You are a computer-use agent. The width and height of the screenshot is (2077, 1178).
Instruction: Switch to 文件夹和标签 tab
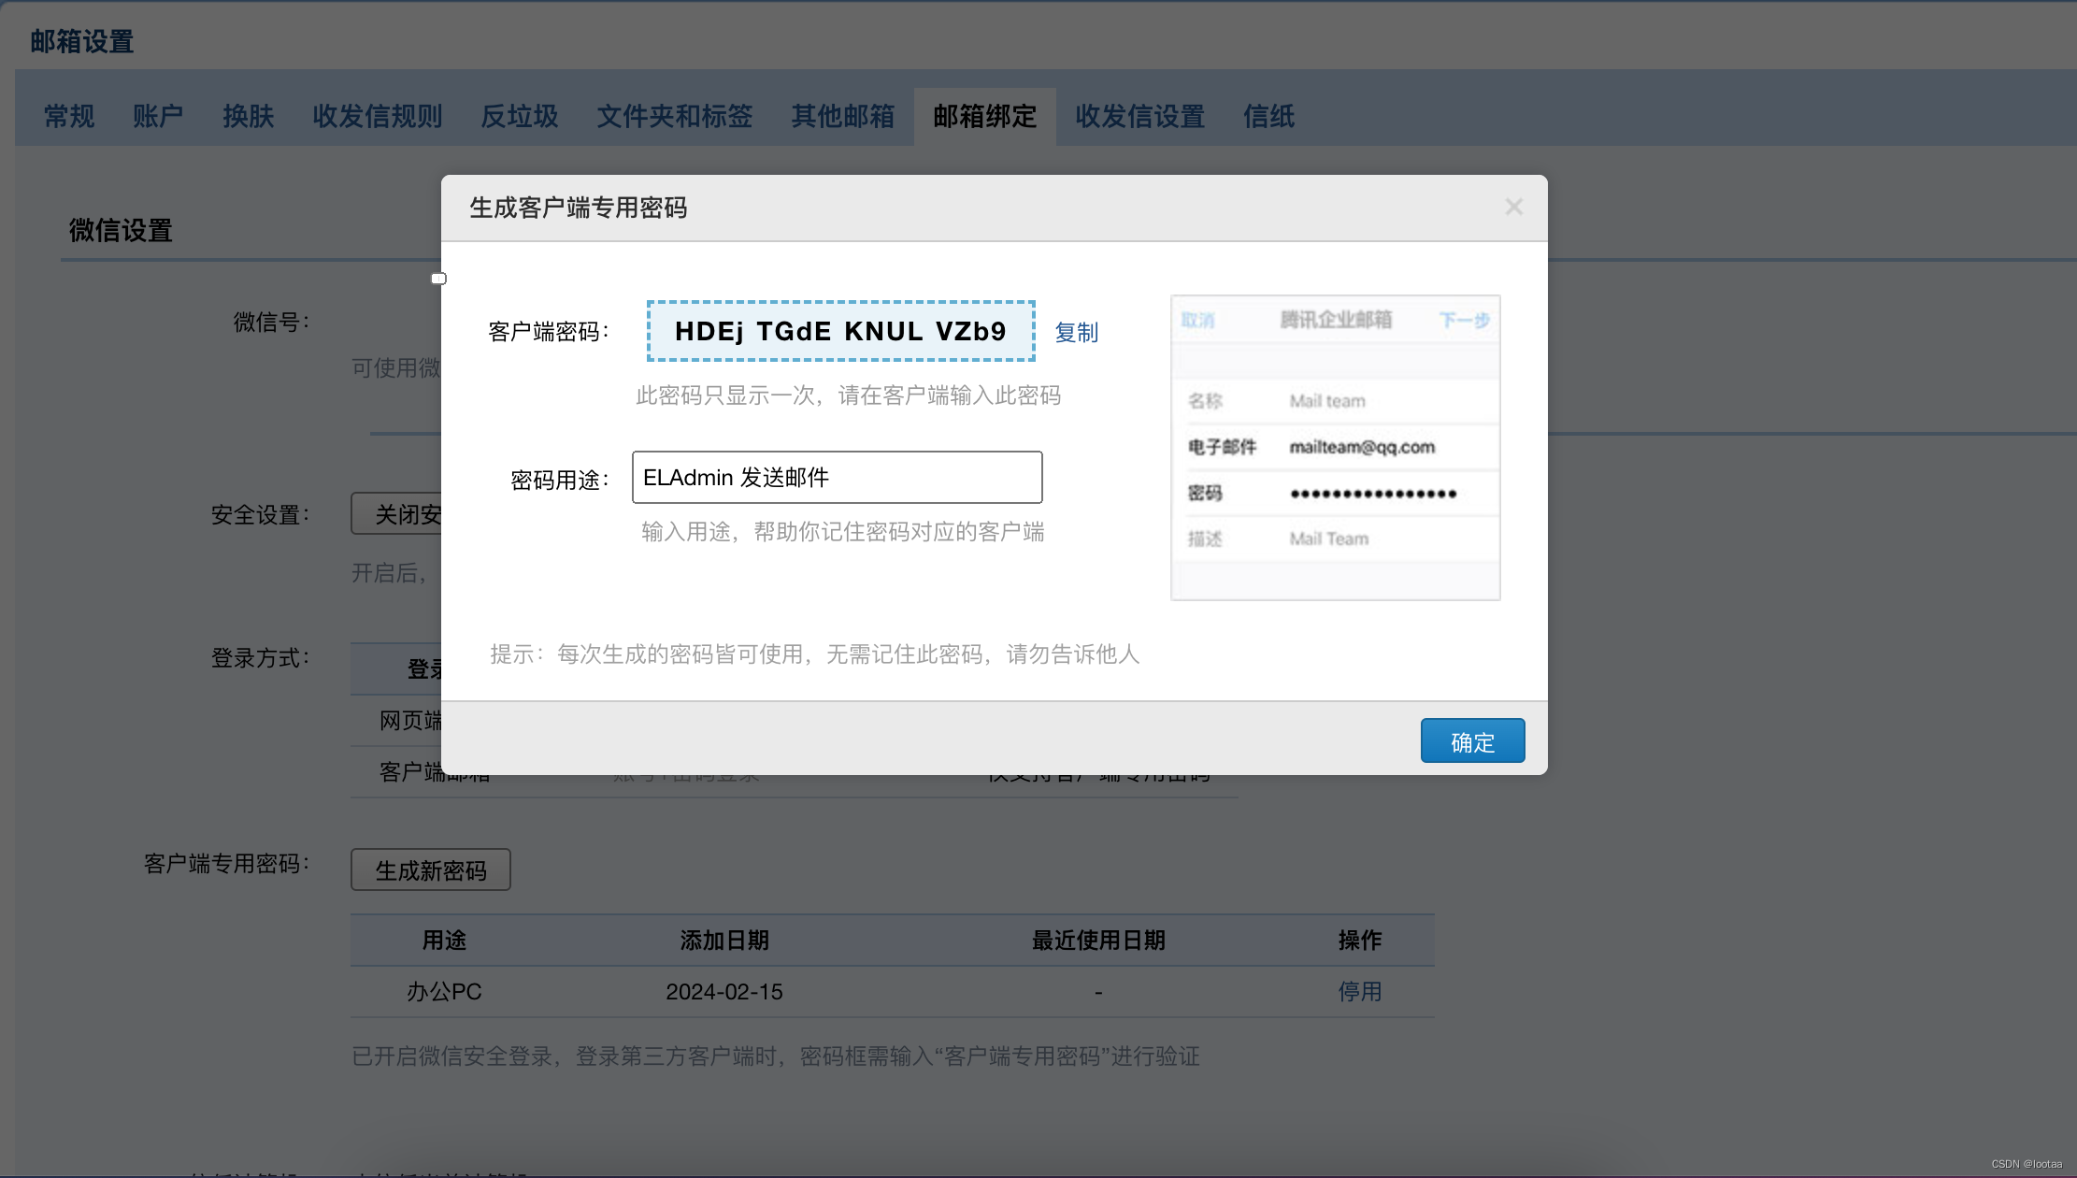pos(674,116)
